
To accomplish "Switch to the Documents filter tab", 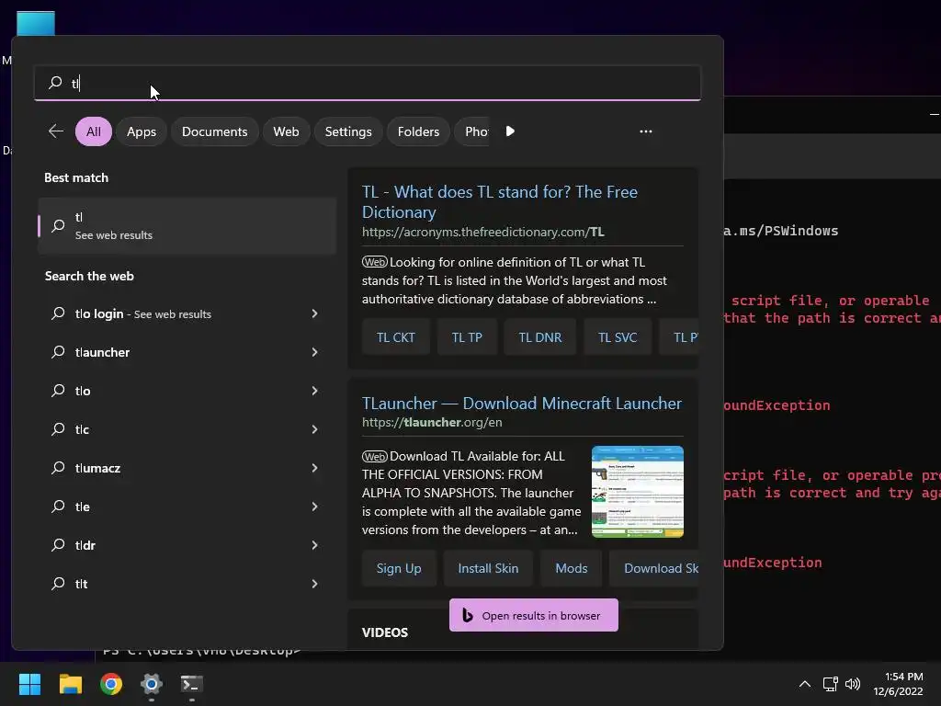I will [x=215, y=131].
